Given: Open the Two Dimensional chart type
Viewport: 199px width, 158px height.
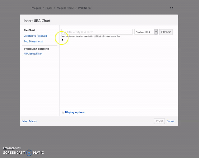Looking at the screenshot, I should (33, 41).
